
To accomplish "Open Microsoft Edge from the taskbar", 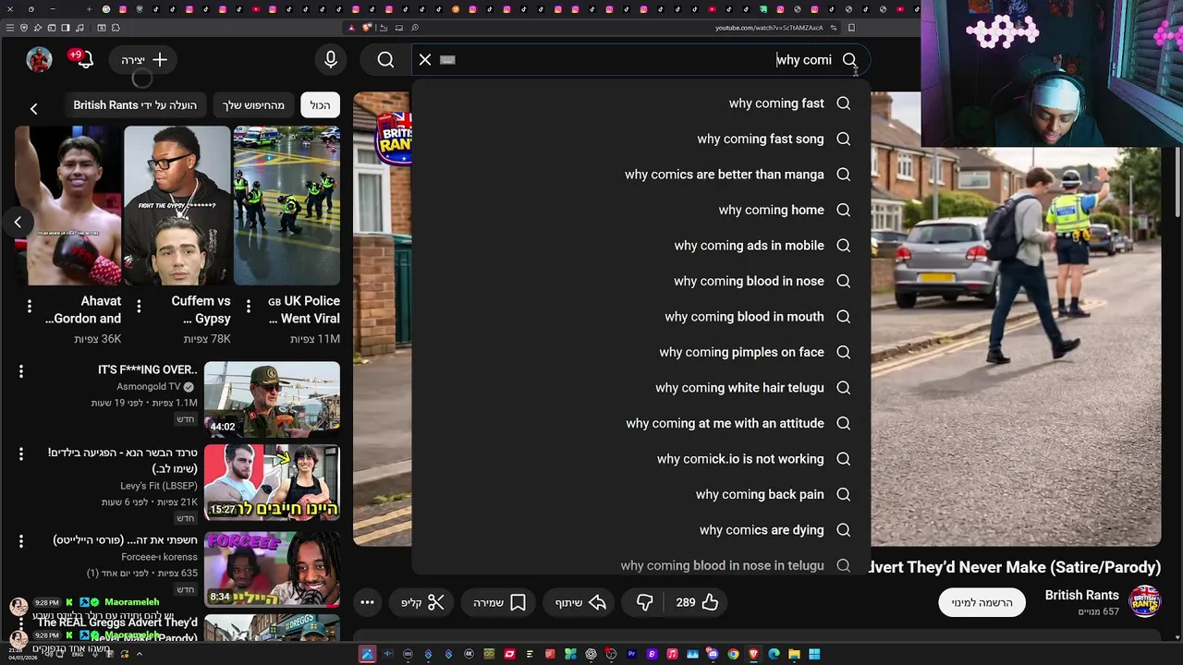I will [x=774, y=654].
